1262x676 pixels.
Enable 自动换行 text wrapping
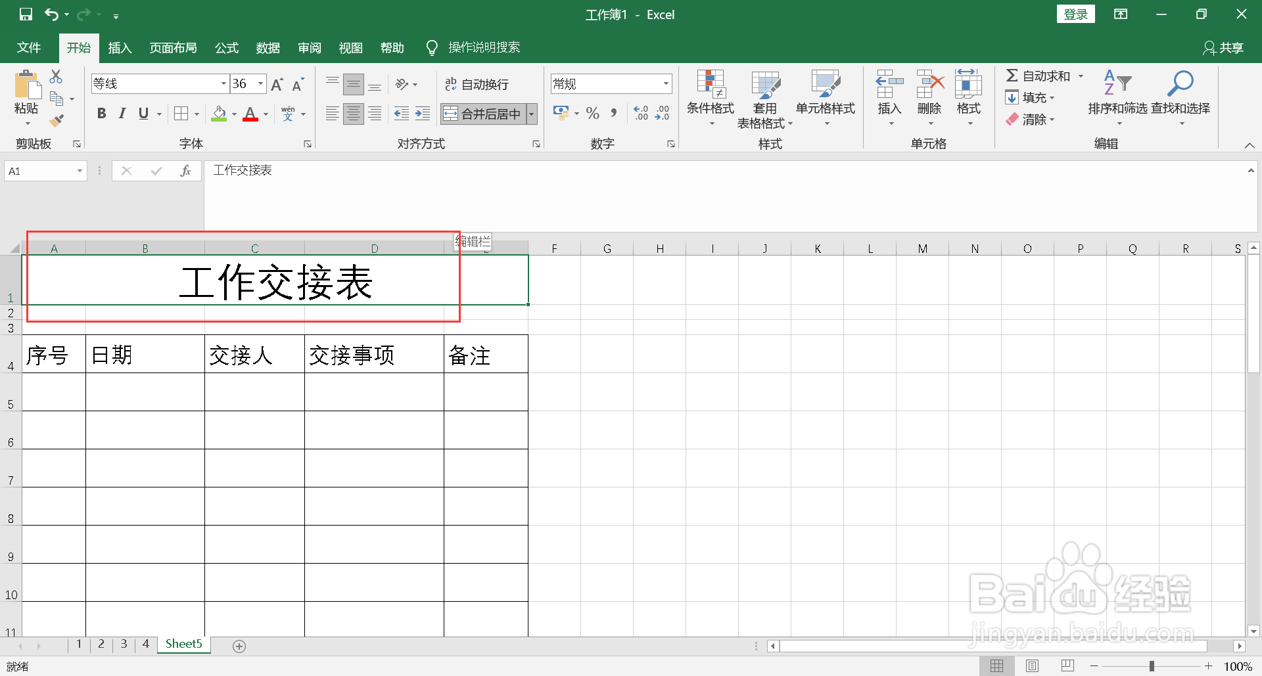[x=478, y=84]
